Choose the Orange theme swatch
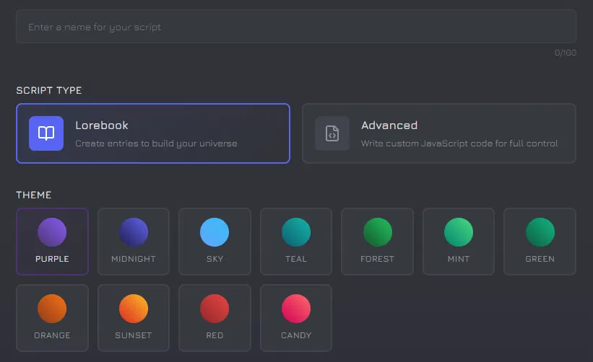 pos(52,318)
